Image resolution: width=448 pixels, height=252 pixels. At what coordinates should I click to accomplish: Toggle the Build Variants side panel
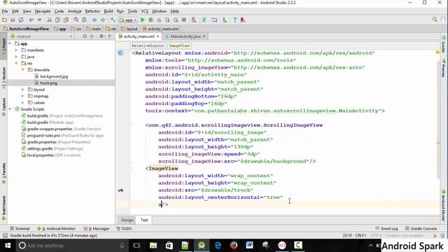pos(4,208)
